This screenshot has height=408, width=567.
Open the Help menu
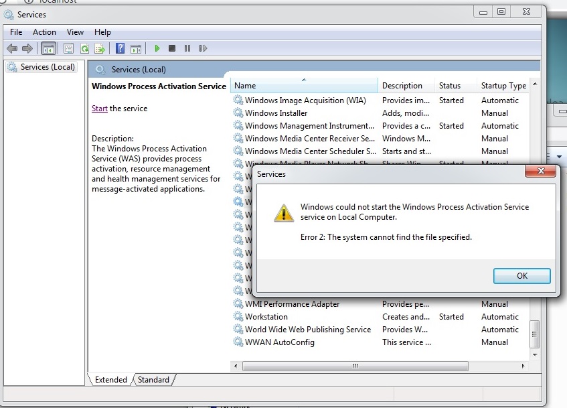(x=102, y=32)
